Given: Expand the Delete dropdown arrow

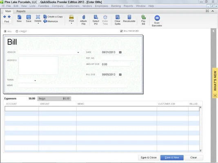Looking at the screenshot, I should click(x=38, y=24).
